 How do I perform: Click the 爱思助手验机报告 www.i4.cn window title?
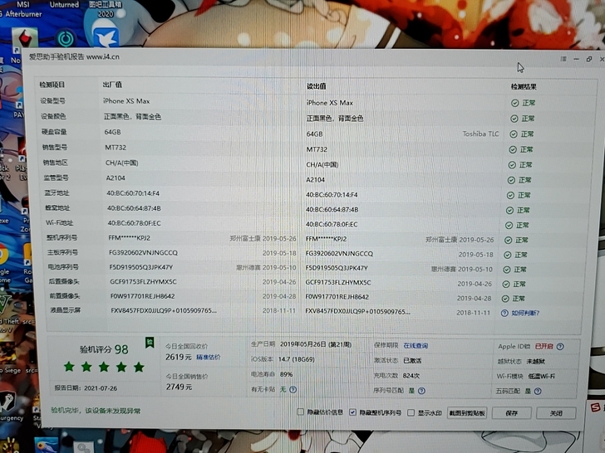click(74, 57)
